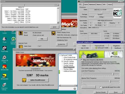Click Close button in Details dialog
125x94 pixels.
tap(54, 27)
